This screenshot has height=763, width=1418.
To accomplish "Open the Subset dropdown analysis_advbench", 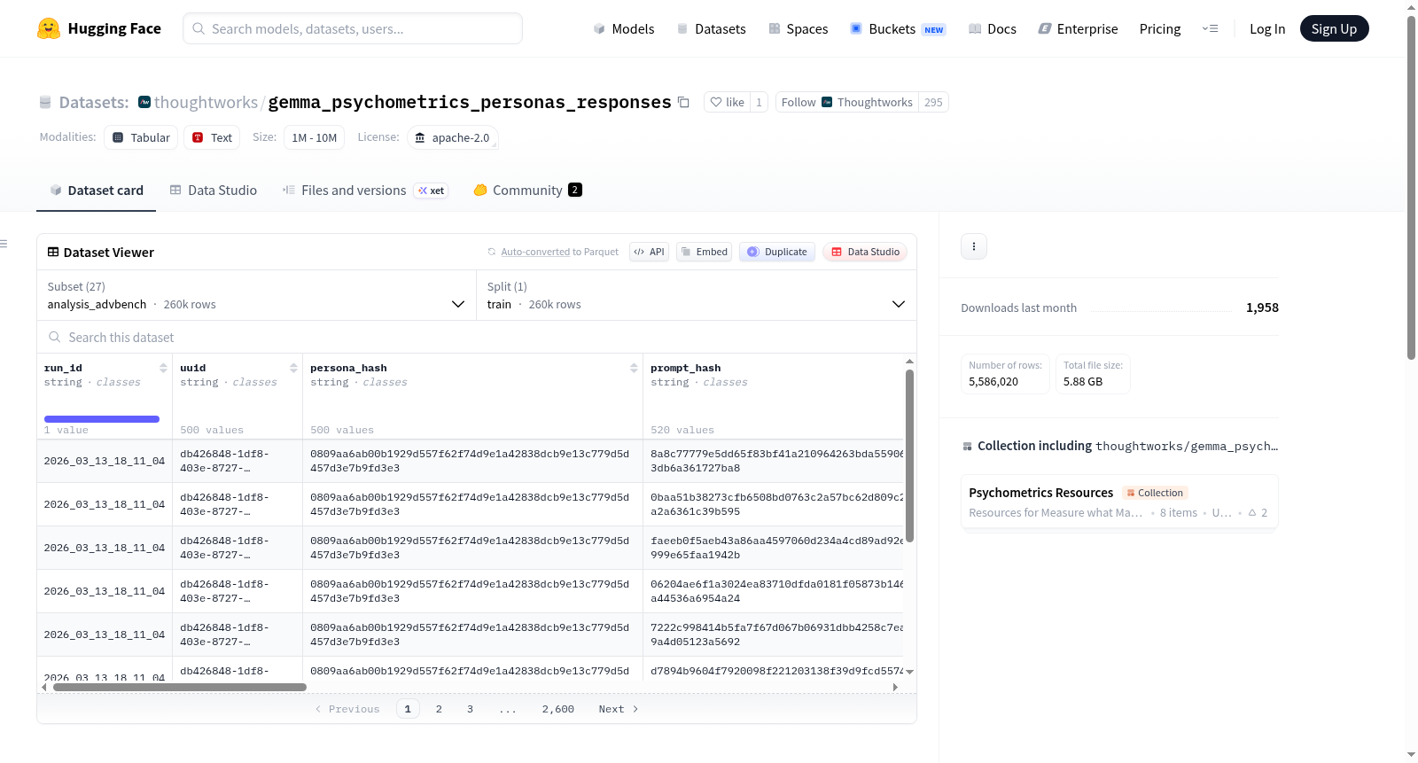I will (257, 295).
